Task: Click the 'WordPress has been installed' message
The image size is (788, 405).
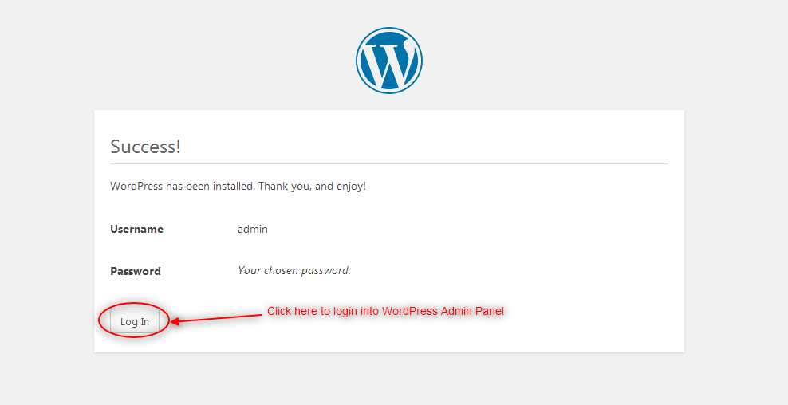Action: (x=238, y=187)
